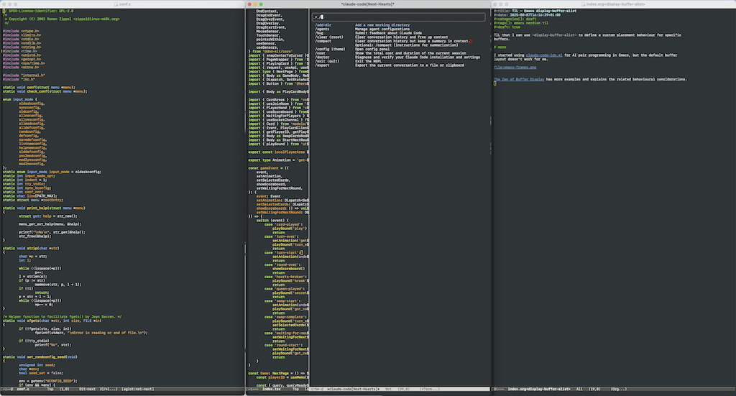
Task: Click index.org<display-buffer-alist> in mode line
Action: click(539, 389)
